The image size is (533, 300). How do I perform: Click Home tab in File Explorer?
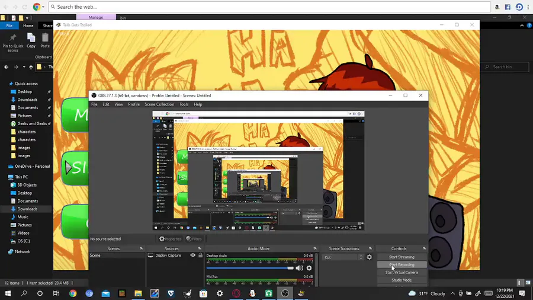28,25
